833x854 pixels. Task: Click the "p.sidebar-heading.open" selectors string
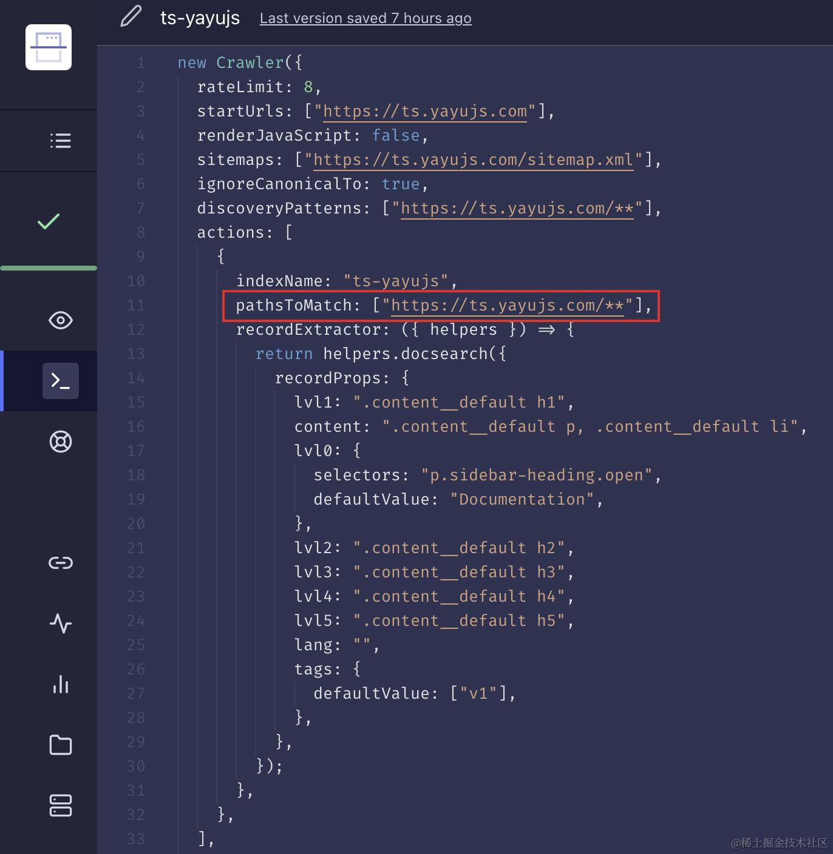[537, 475]
